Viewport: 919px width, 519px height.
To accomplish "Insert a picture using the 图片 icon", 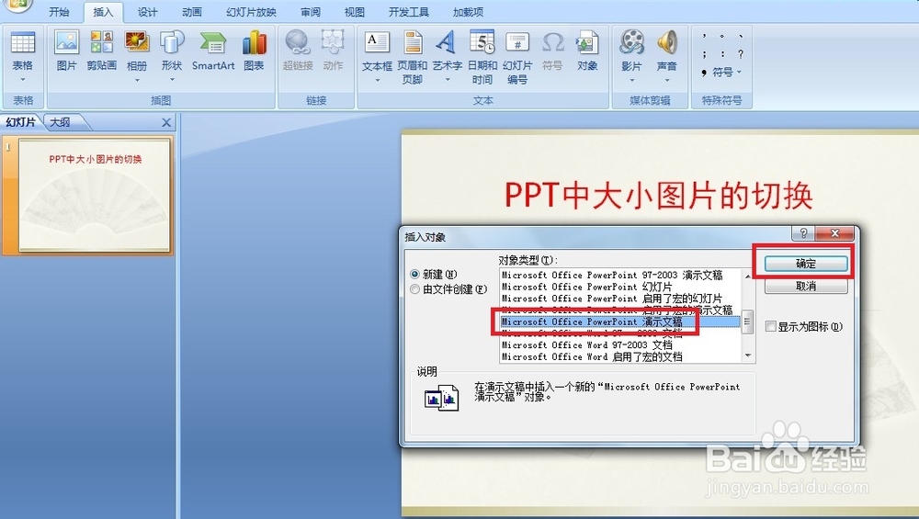I will pyautogui.click(x=66, y=51).
